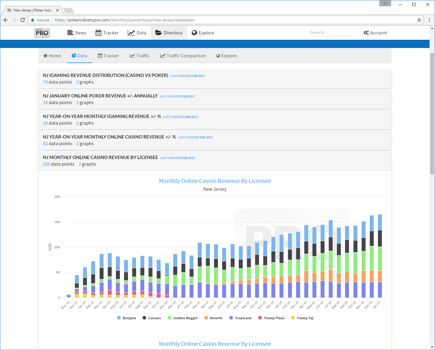435x350 pixels.
Task: Collapse NJ Monthly Online Casino Revenue By Licensee
Action: (x=215, y=161)
